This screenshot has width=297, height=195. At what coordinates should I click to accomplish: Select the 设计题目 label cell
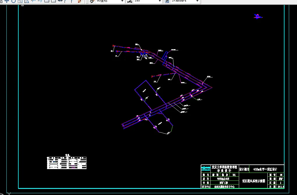pyautogui.click(x=244, y=169)
